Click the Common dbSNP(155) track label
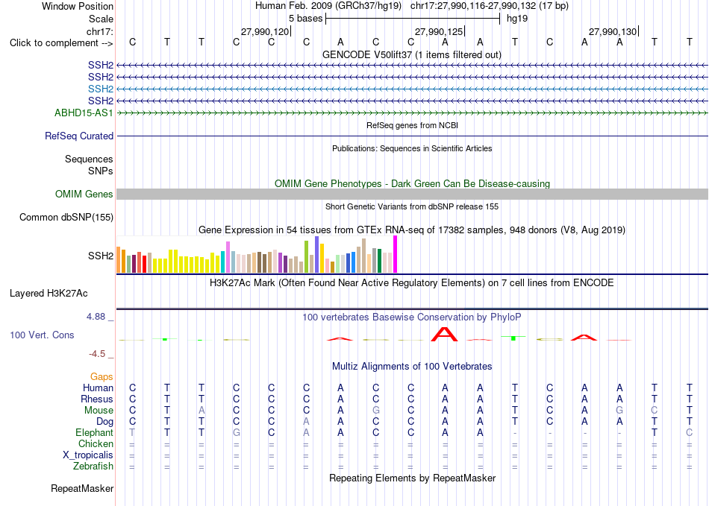Image resolution: width=709 pixels, height=506 pixels. tap(66, 217)
